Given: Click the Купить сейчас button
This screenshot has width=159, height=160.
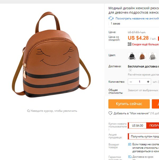Looking at the screenshot, I should [129, 104].
